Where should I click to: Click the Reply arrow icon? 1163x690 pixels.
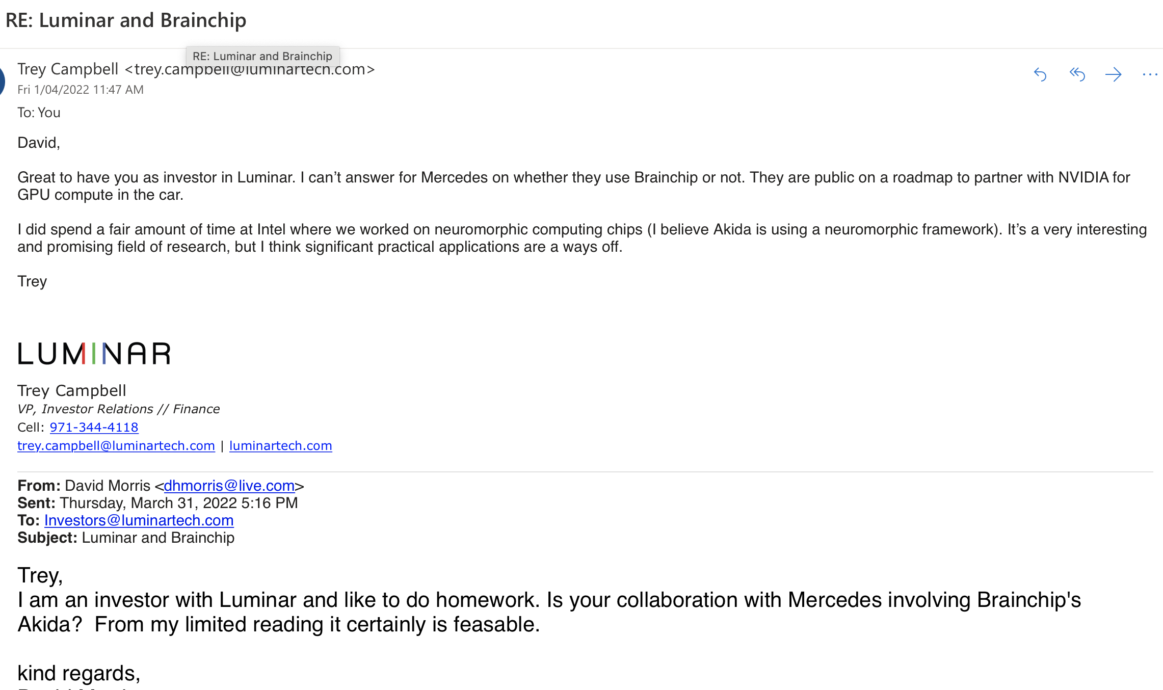[x=1040, y=75]
